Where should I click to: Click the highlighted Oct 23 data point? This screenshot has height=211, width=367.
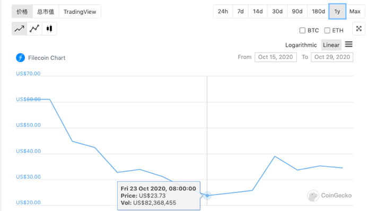tap(207, 195)
